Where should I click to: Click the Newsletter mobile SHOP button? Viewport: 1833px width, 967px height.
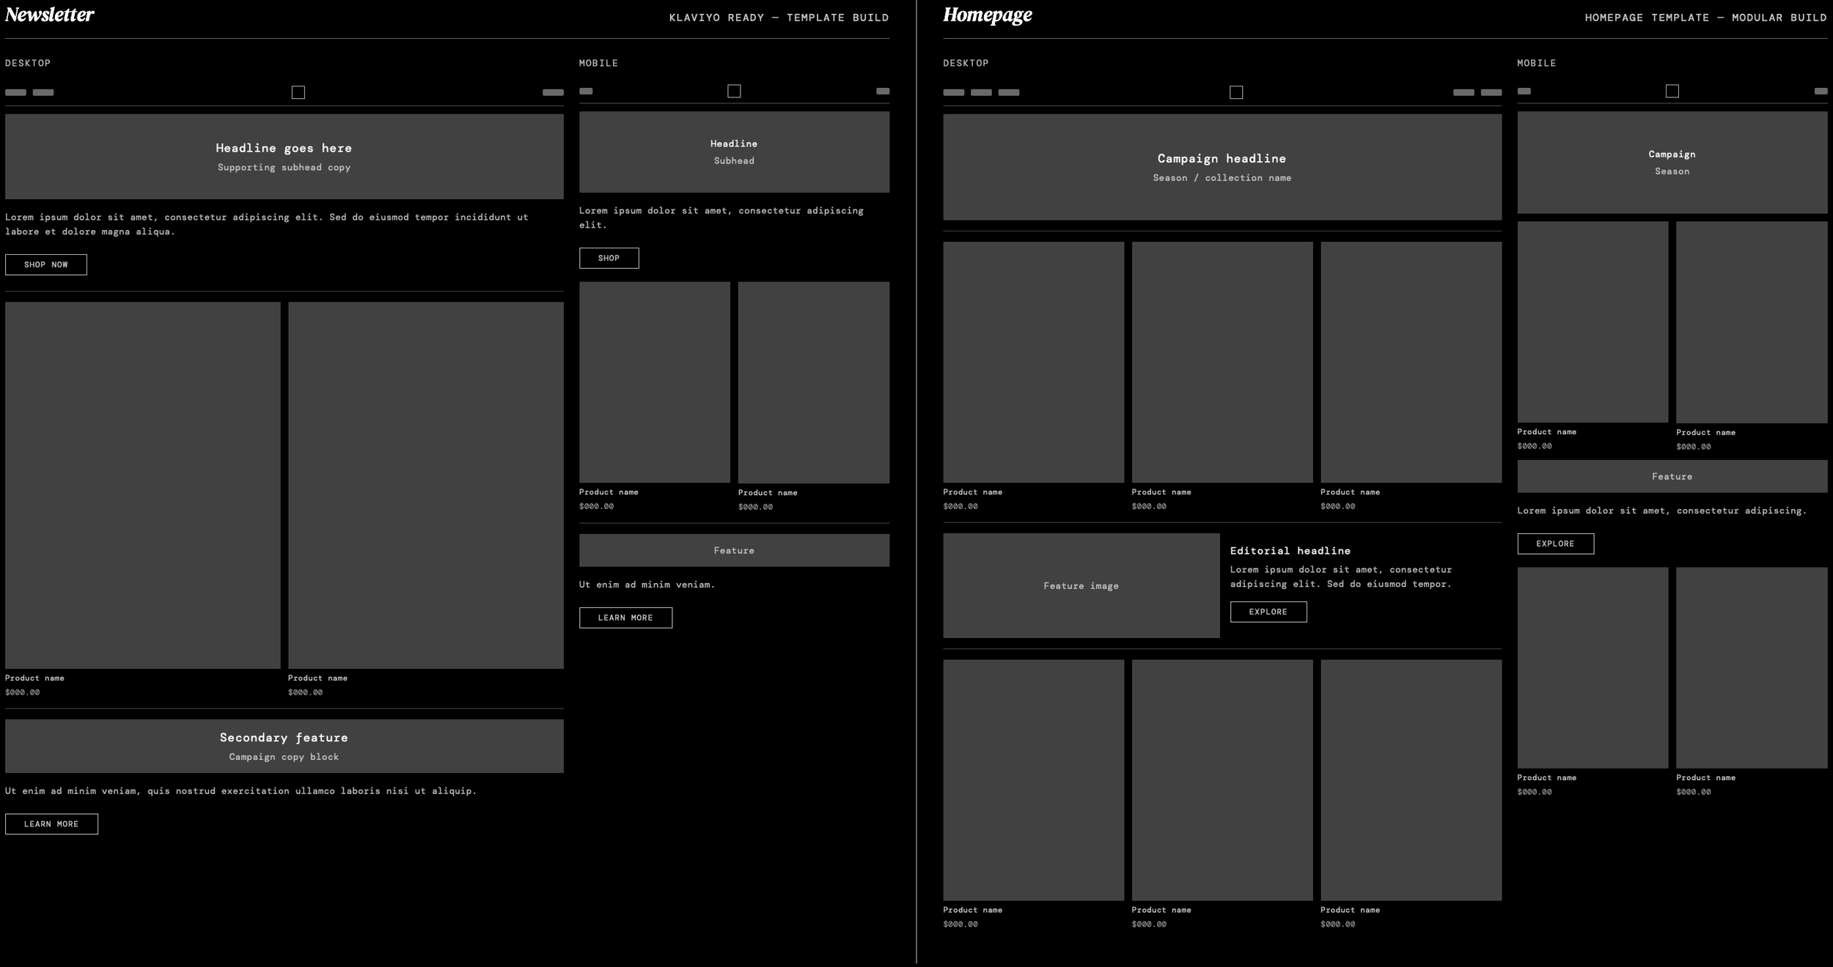[609, 258]
